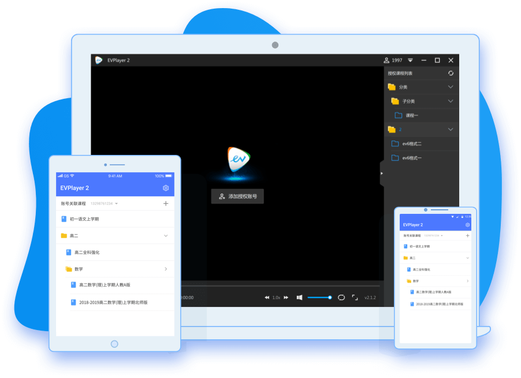Click the volume speaker icon

coord(300,297)
